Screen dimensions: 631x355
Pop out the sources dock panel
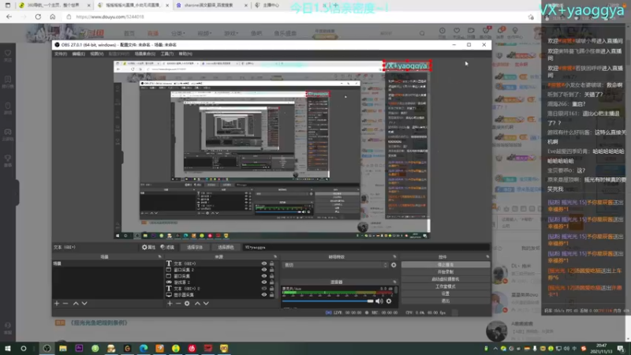275,256
